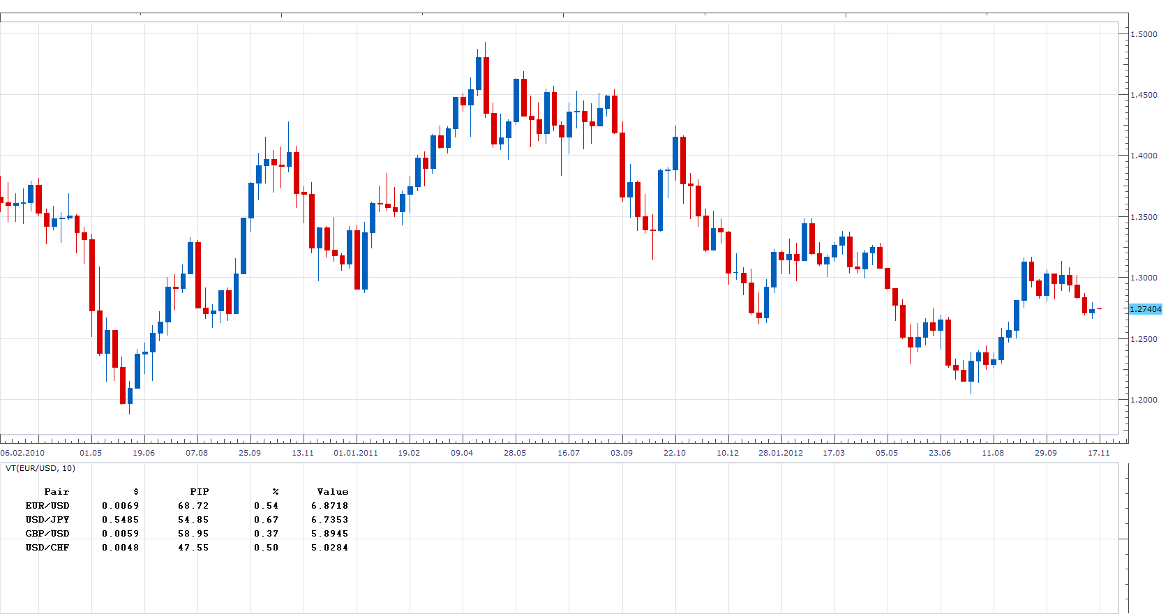Image resolution: width=1168 pixels, height=614 pixels.
Task: Click the GBP/USD Value 5.8945
Action: [x=330, y=534]
